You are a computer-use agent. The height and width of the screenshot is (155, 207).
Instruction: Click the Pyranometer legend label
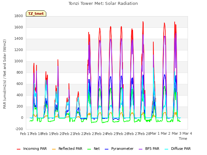tap(122, 149)
